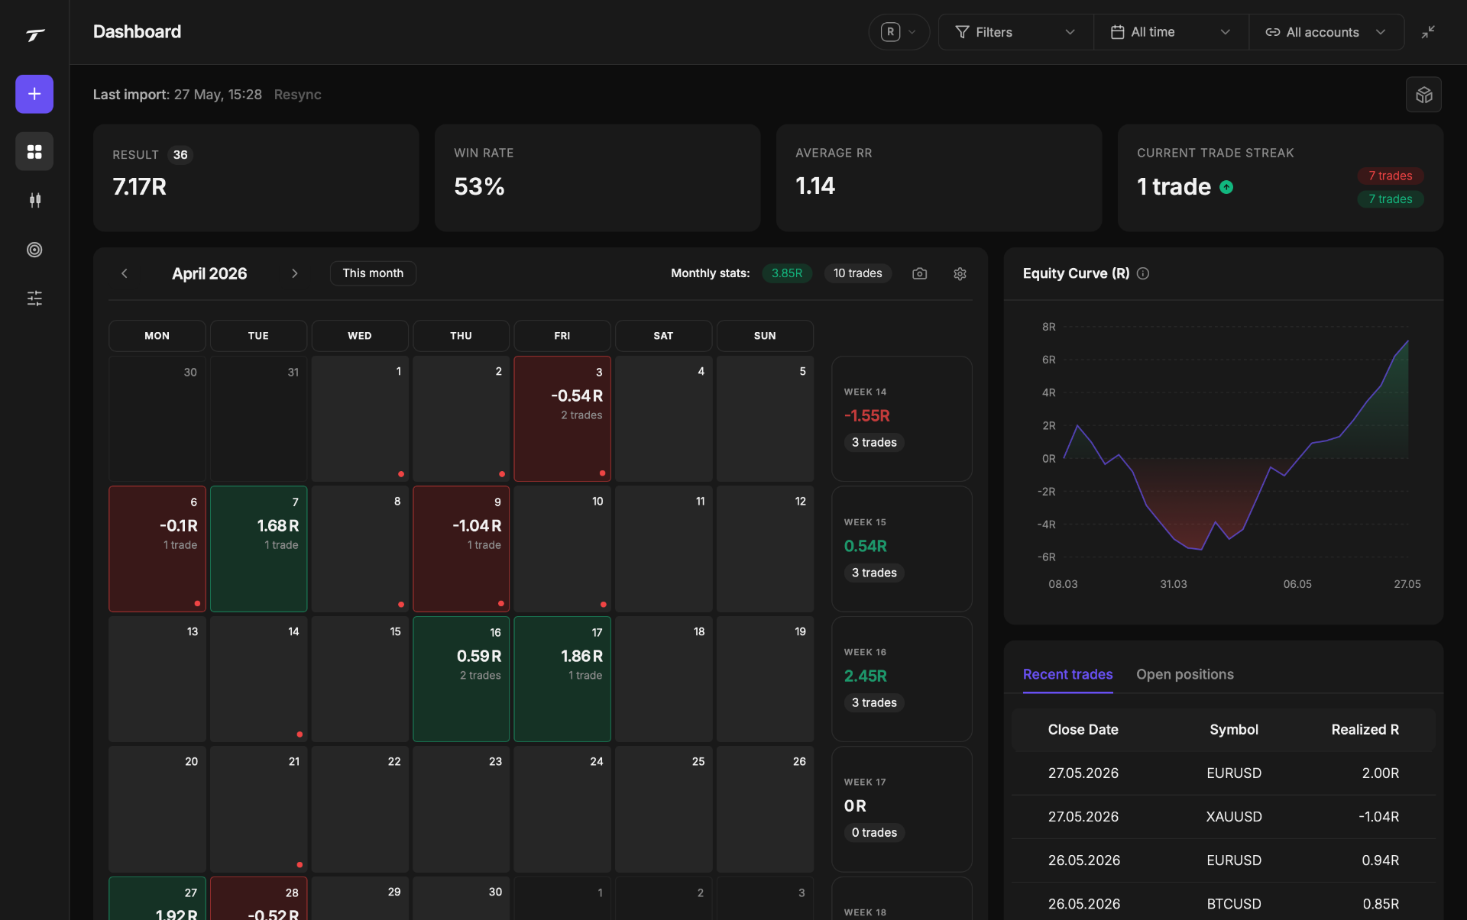Click the 7.17R result value
1467x920 pixels.
pos(140,187)
